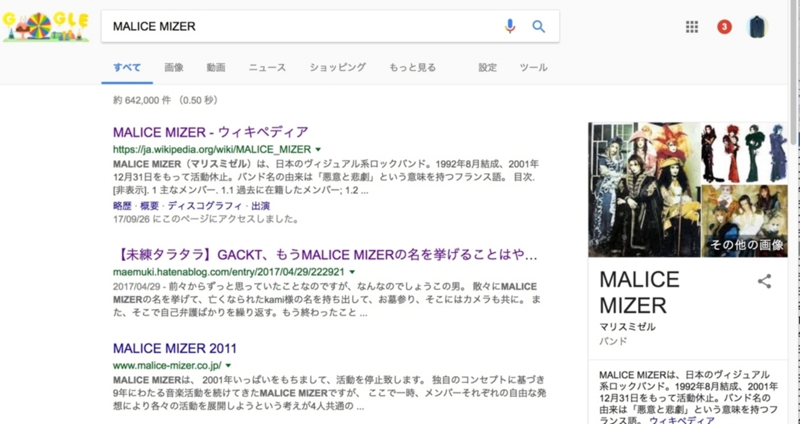Click 17/09/26 にこのページにアクセスしました text
This screenshot has height=424, width=800.
(206, 219)
